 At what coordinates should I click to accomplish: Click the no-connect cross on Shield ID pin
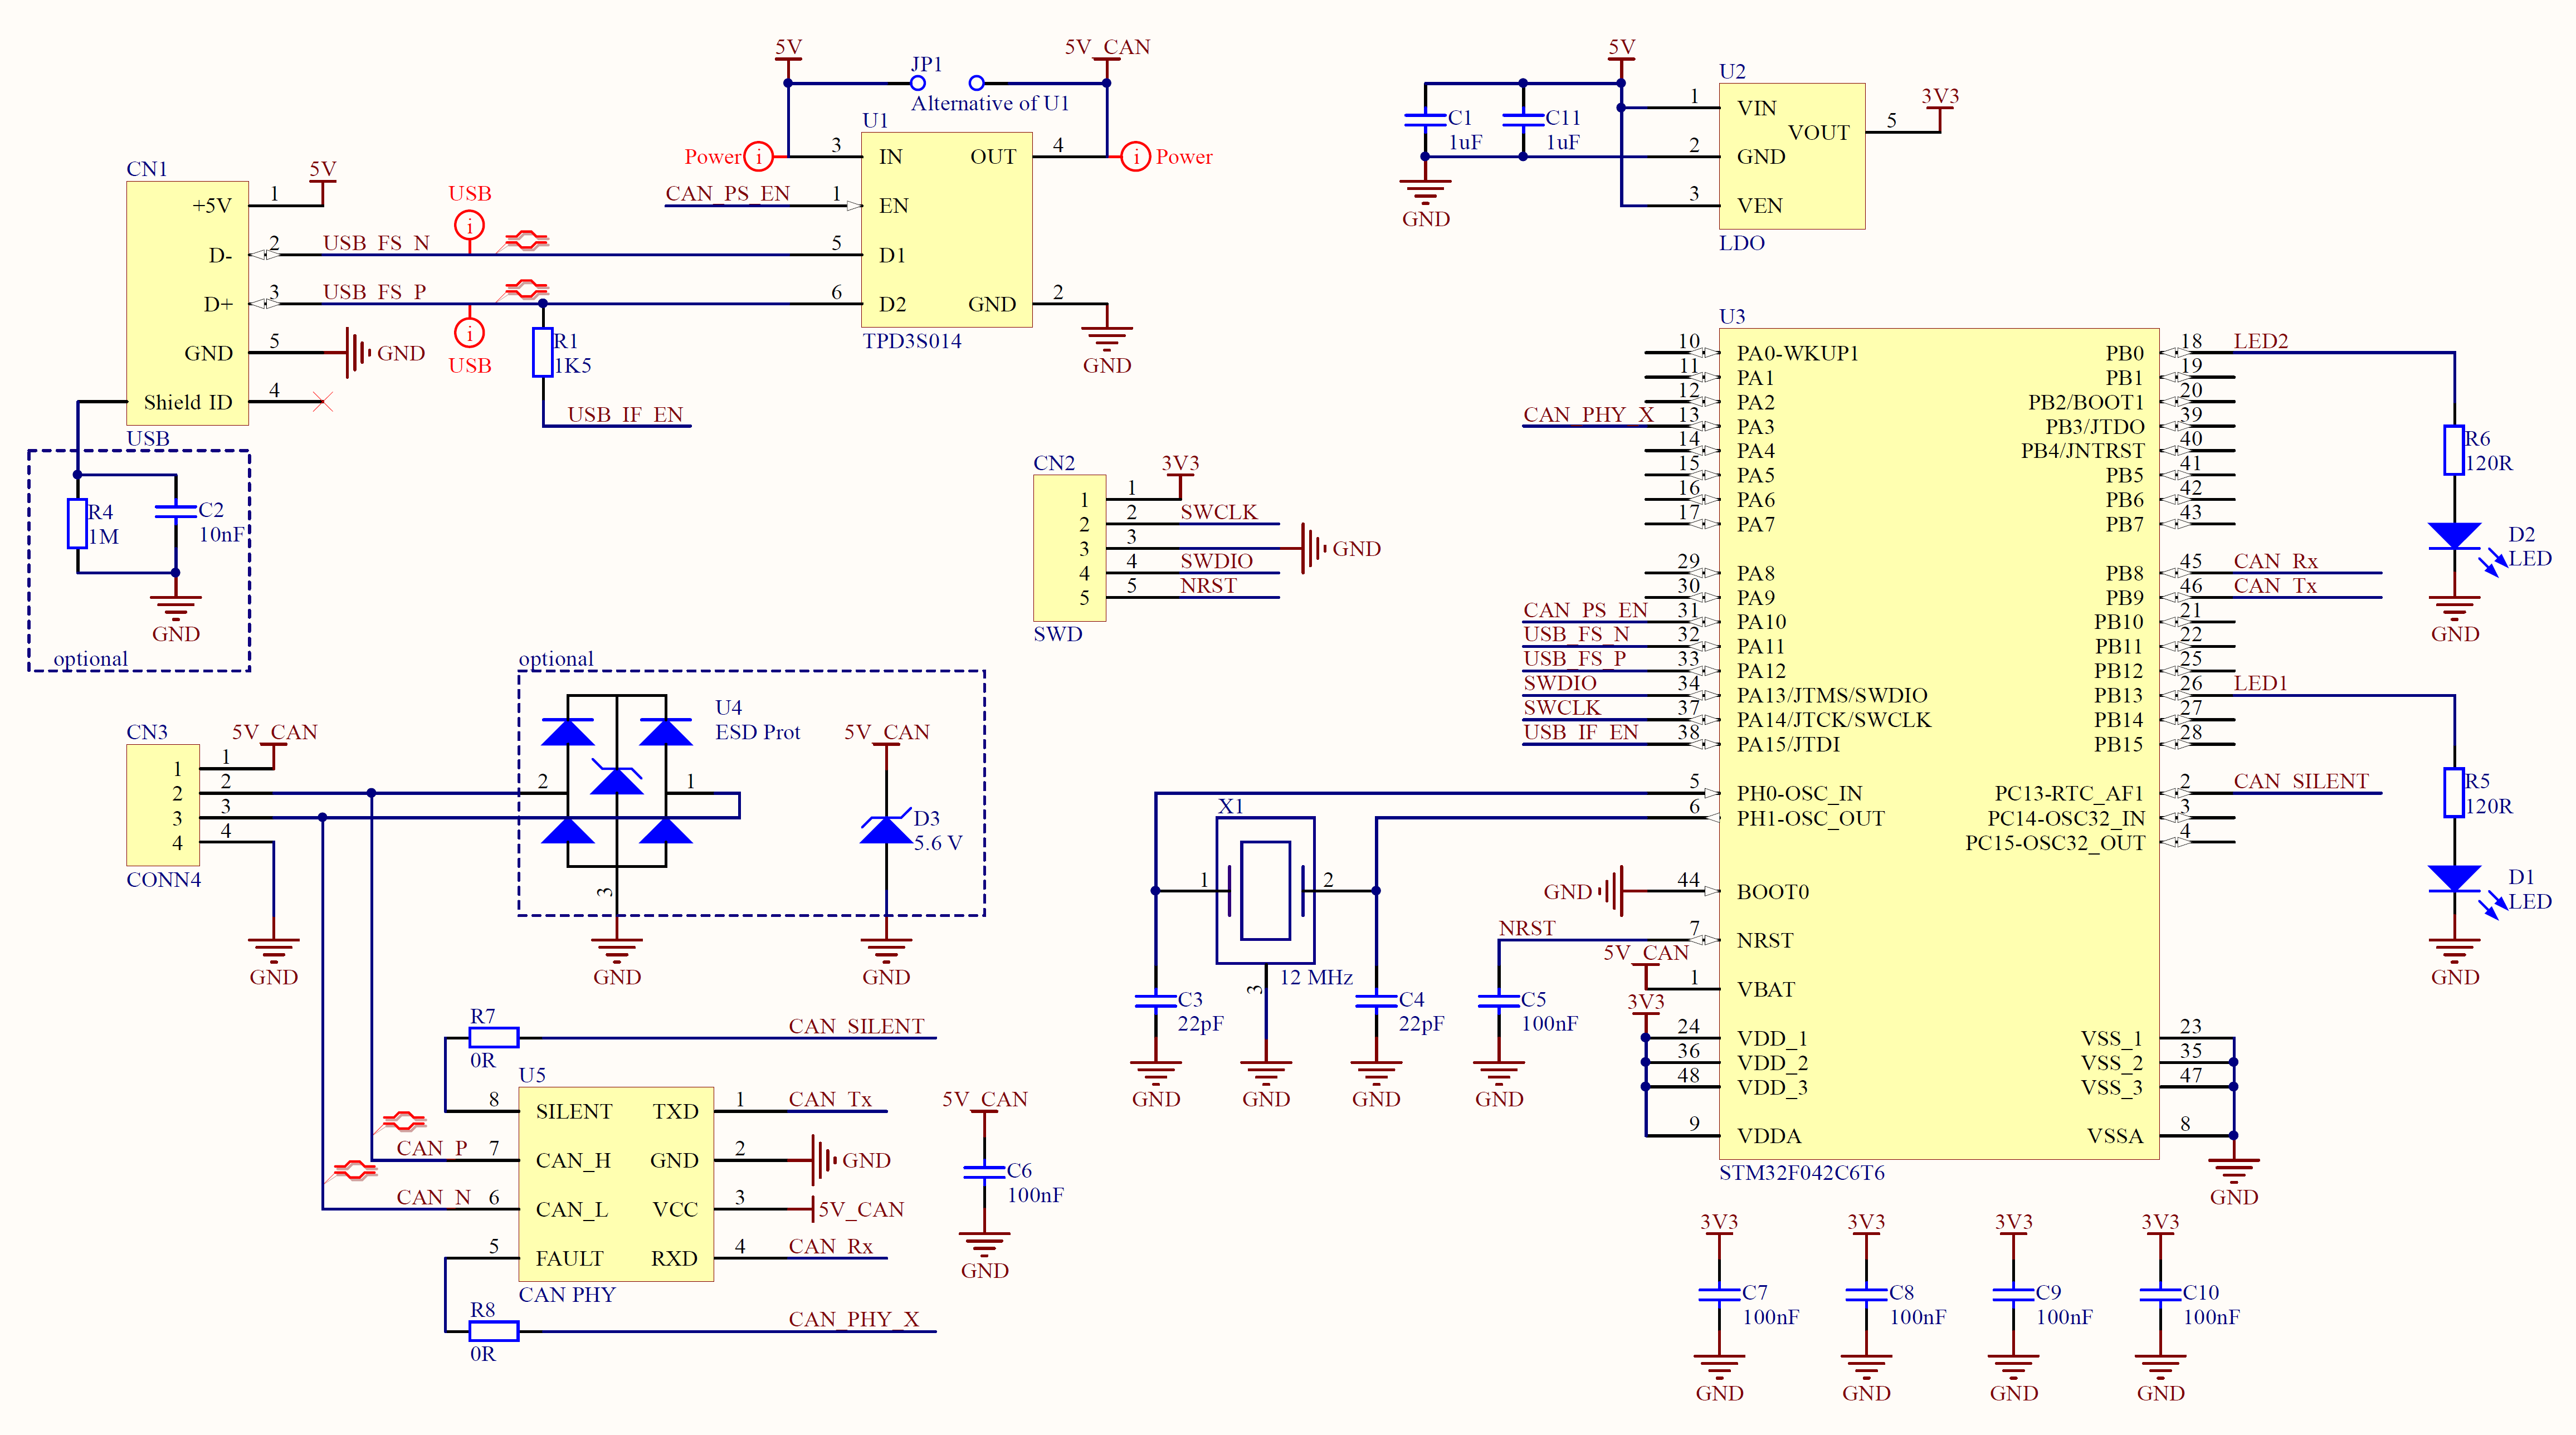tap(322, 402)
